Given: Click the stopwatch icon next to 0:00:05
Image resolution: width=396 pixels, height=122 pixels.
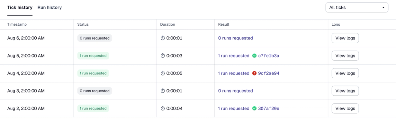Looking at the screenshot, I should (163, 73).
